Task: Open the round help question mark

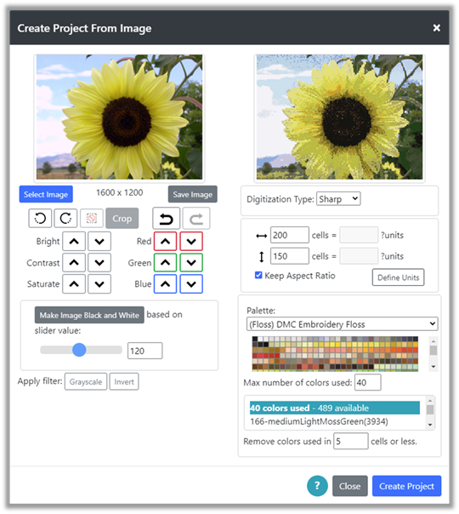Action: coord(317,485)
